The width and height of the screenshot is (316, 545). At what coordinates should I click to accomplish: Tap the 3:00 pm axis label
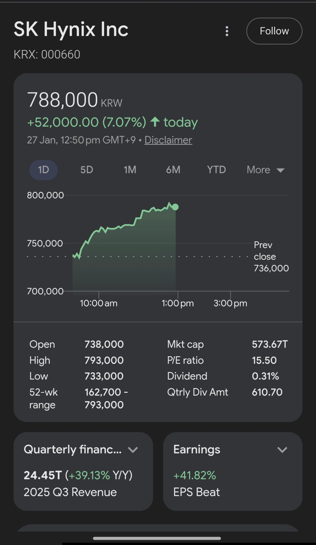(x=230, y=303)
